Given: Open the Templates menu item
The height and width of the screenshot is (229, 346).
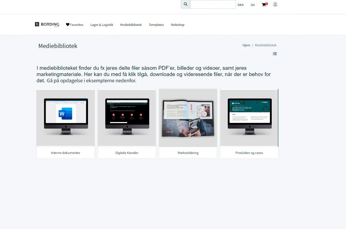Looking at the screenshot, I should (156, 25).
